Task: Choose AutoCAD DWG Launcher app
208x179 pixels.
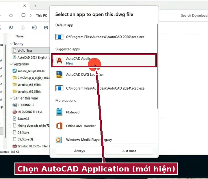Action: tap(104, 75)
